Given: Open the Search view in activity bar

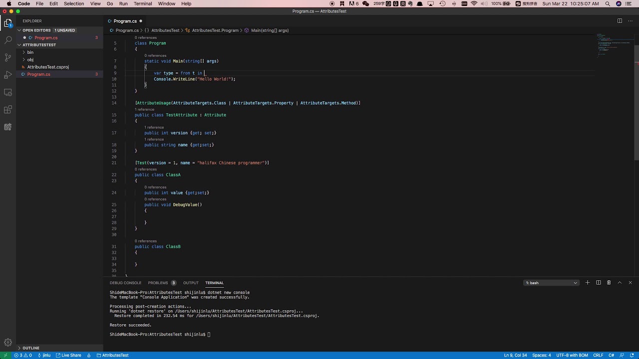Looking at the screenshot, I should [8, 40].
